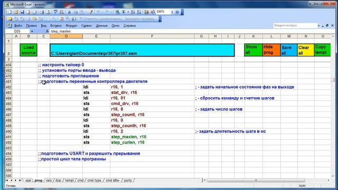Open the Undo history dropdown arrow

click(x=102, y=12)
